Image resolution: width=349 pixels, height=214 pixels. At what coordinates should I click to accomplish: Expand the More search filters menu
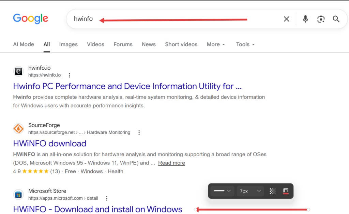(216, 44)
